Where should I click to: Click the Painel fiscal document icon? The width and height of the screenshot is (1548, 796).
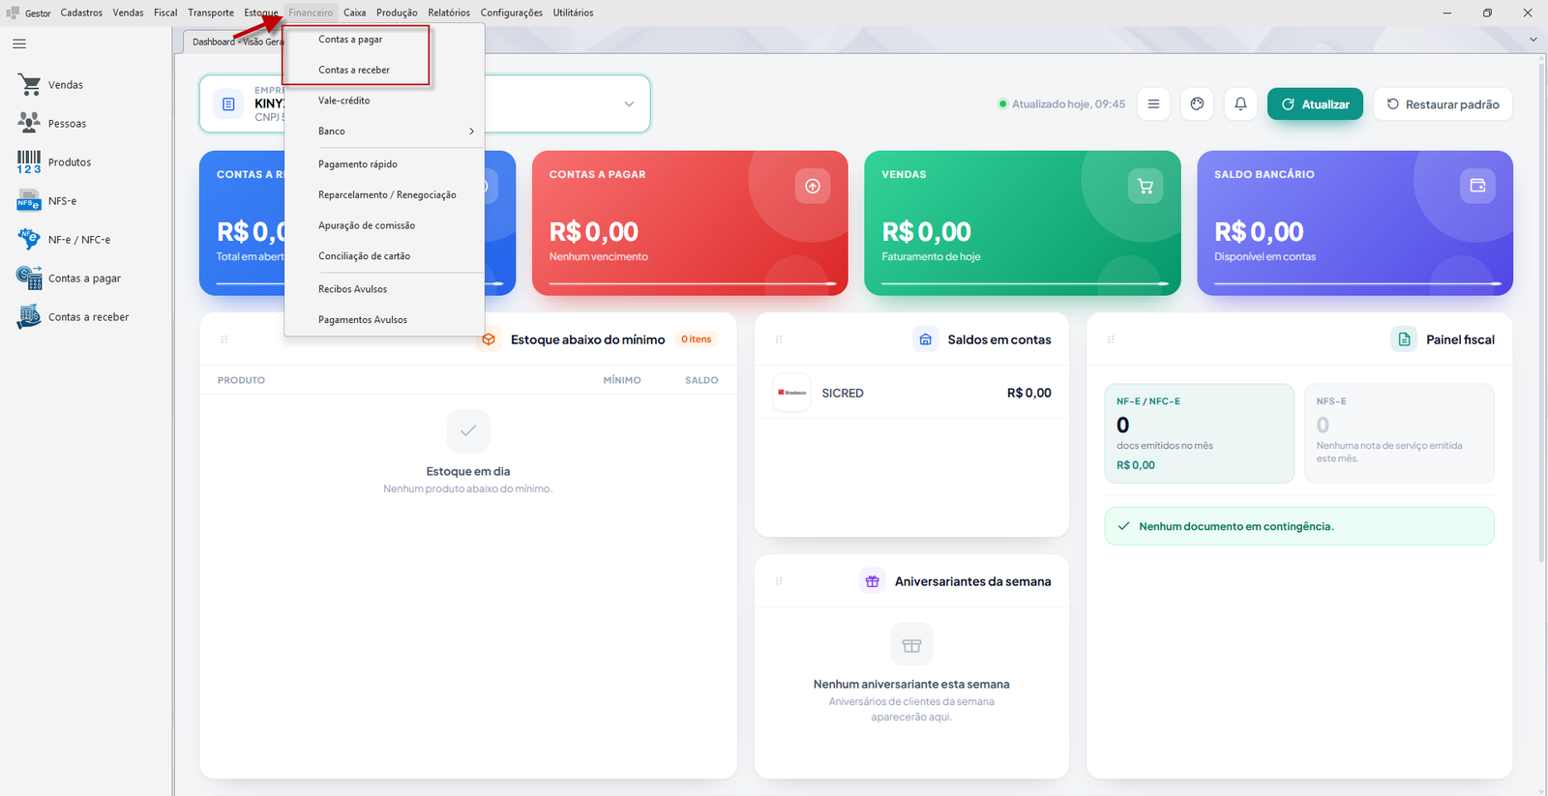click(1404, 339)
